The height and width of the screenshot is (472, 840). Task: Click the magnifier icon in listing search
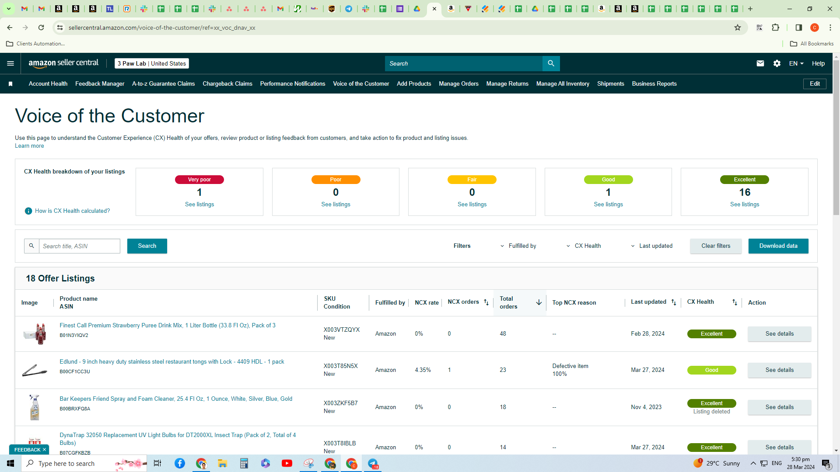[x=31, y=246]
